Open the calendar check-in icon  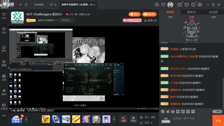179,5
